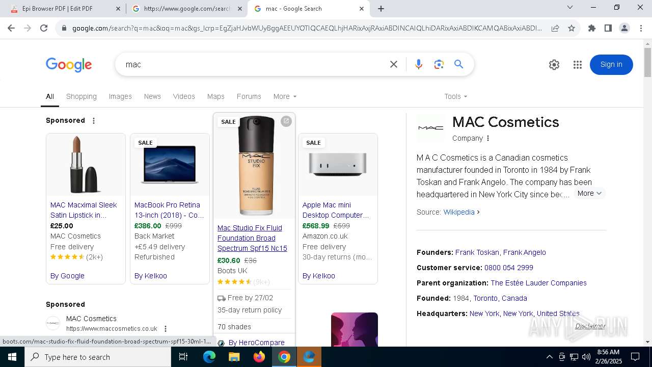Screen dimensions: 652x367
Task: Open Windows Start menu
Action: coord(12,357)
